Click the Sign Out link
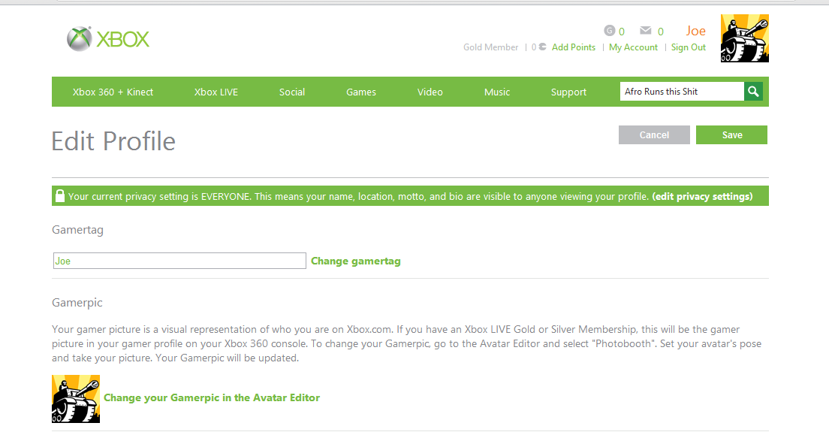829x432 pixels. coord(689,47)
